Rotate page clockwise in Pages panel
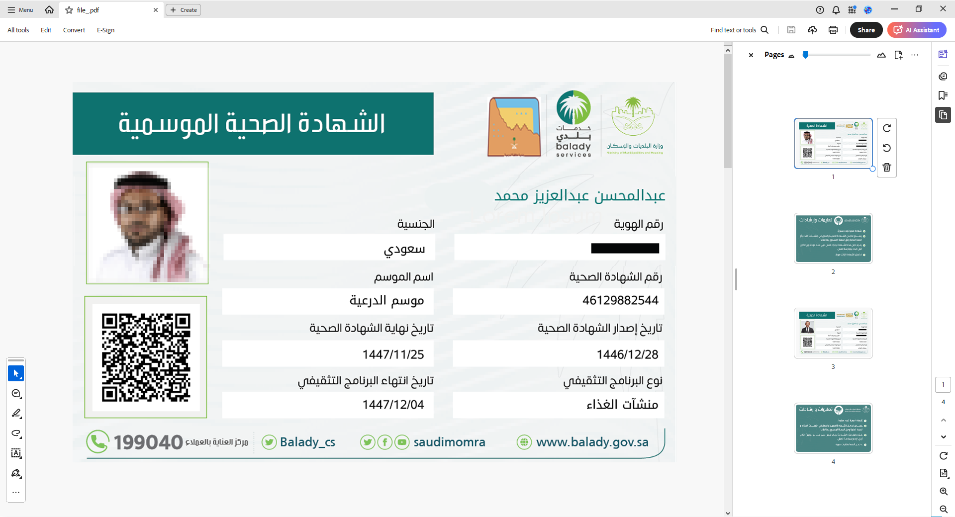 (x=886, y=128)
